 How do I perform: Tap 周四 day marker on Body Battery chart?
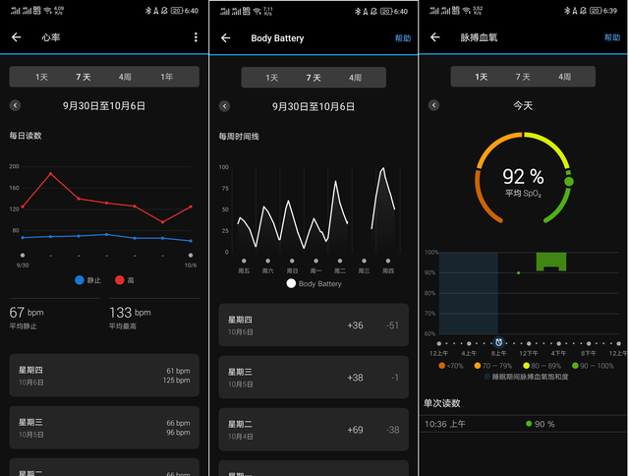(388, 261)
